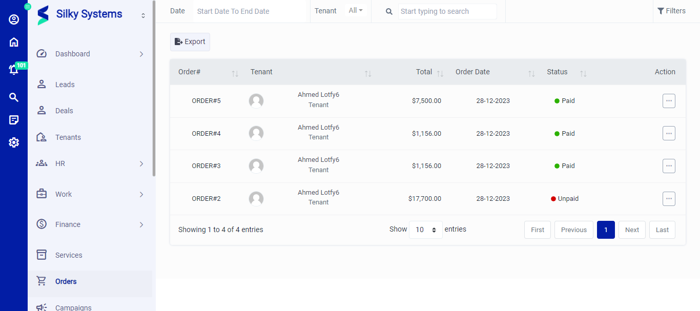This screenshot has height=311, width=700.
Task: Click the Campaigns megaphone icon
Action: 42,307
